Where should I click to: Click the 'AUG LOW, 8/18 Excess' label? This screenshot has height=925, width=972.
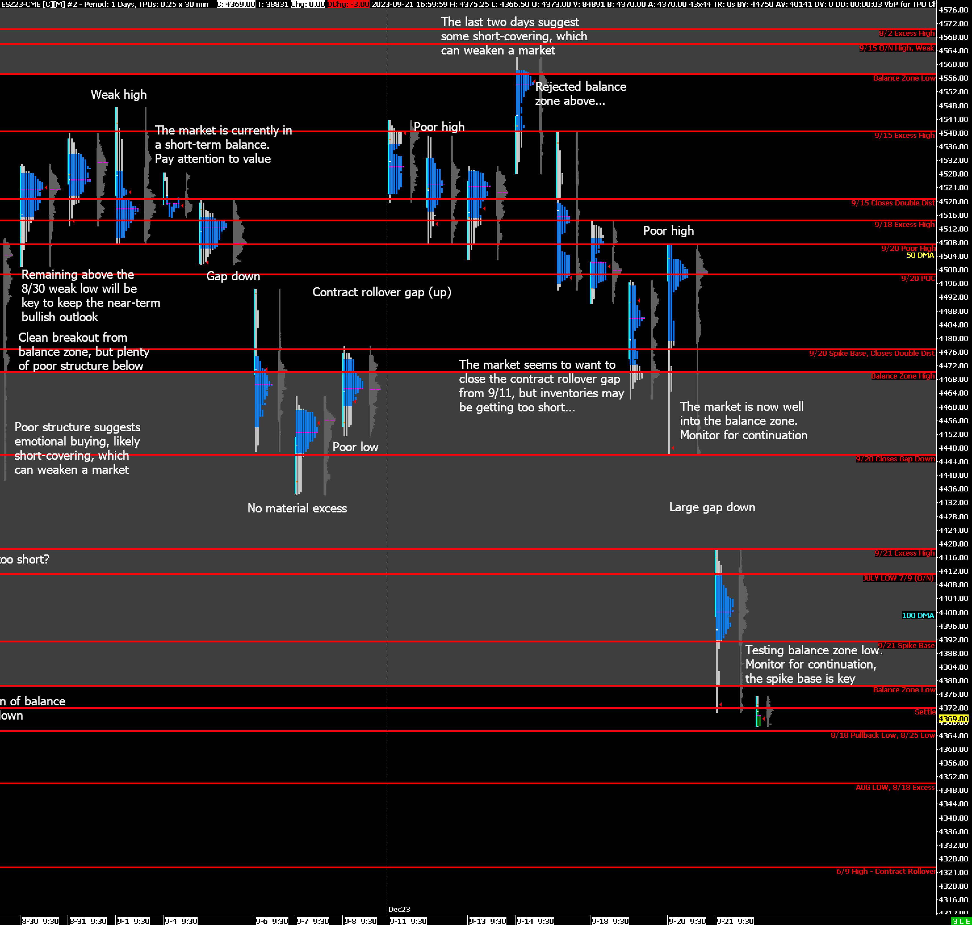coord(895,787)
